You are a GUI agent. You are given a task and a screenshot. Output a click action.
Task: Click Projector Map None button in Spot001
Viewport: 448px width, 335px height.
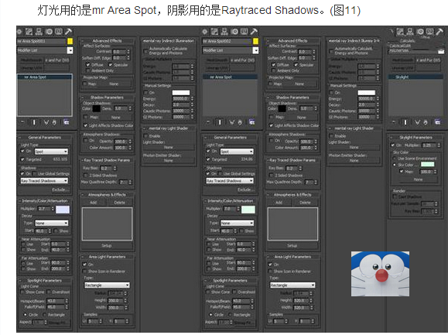pos(114,84)
